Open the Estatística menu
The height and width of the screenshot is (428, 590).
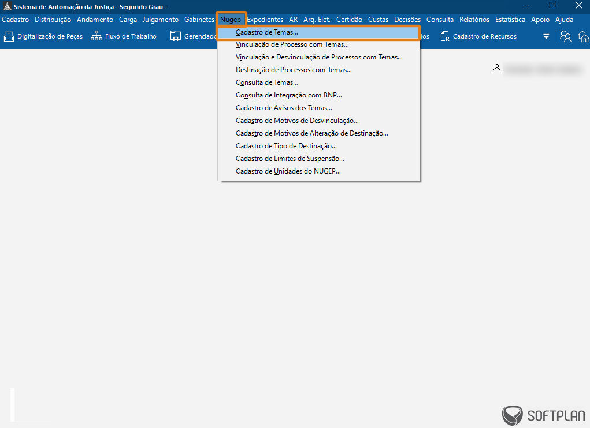(x=510, y=20)
